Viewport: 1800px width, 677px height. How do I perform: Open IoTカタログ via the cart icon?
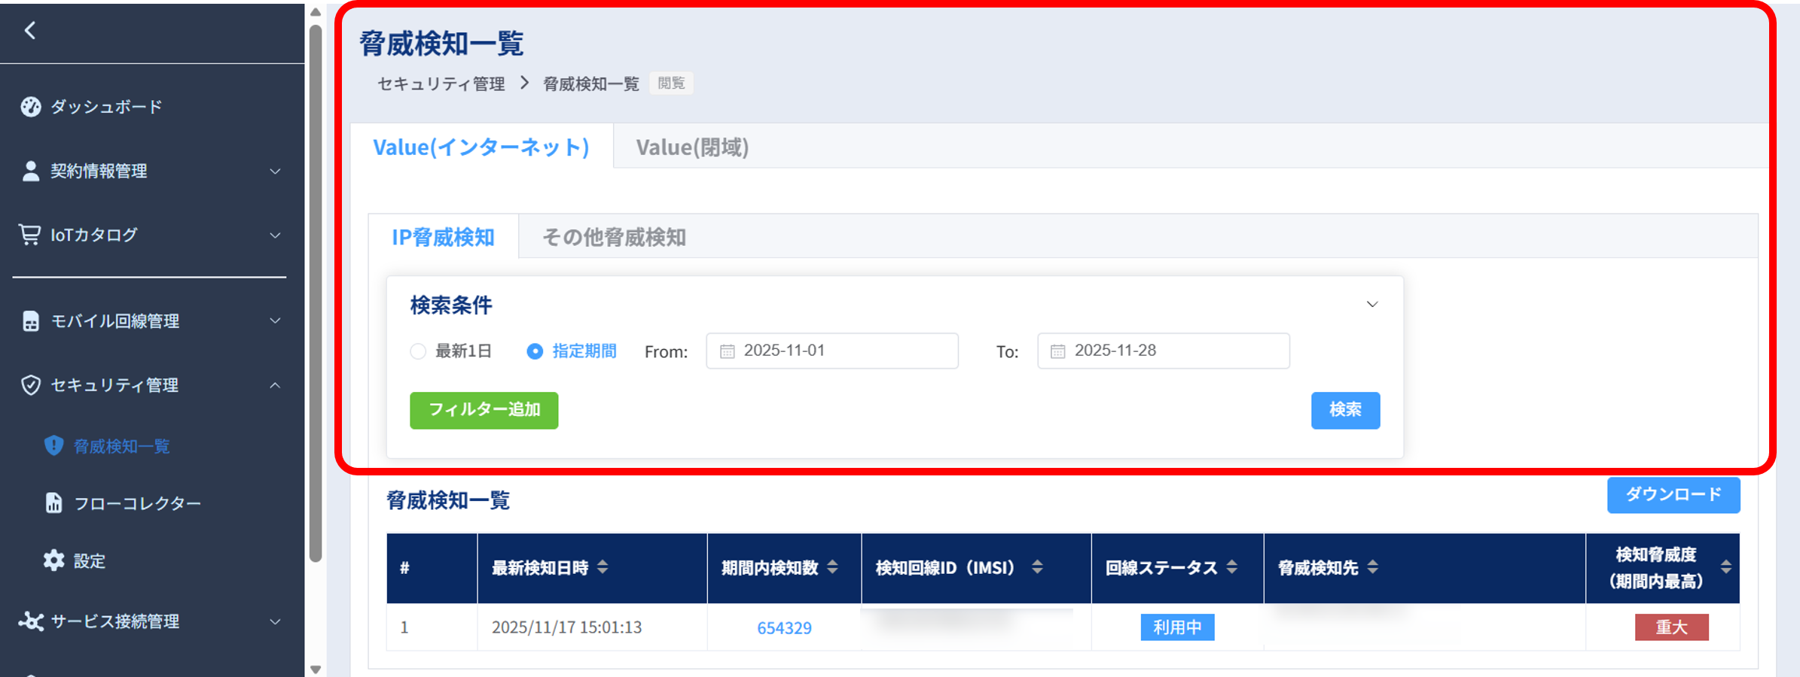pos(29,234)
